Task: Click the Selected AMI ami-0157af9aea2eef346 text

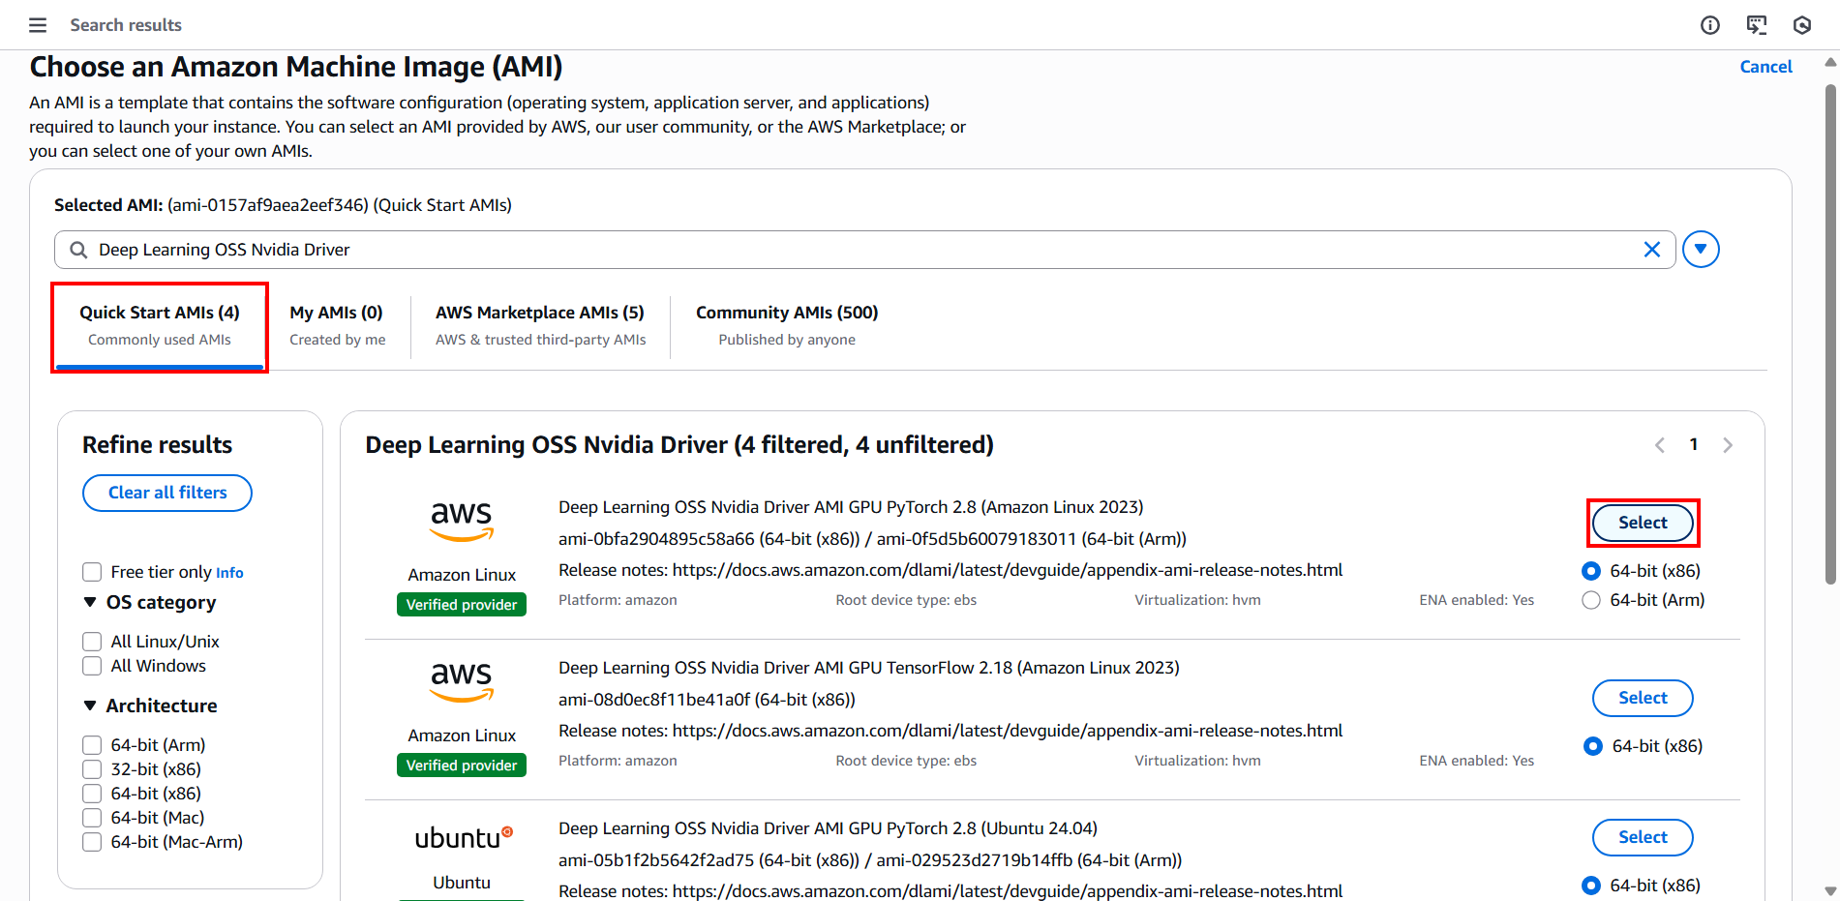Action: (268, 205)
